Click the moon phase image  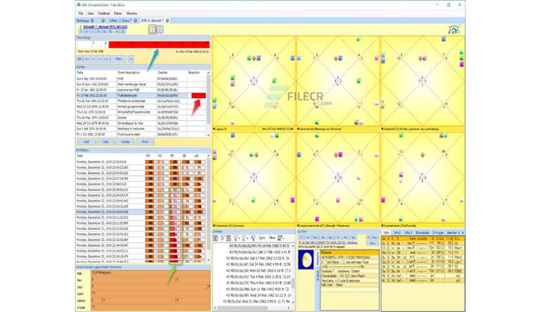(x=306, y=260)
